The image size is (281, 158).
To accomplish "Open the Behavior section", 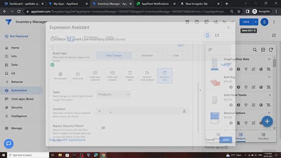I will pos(17,82).
